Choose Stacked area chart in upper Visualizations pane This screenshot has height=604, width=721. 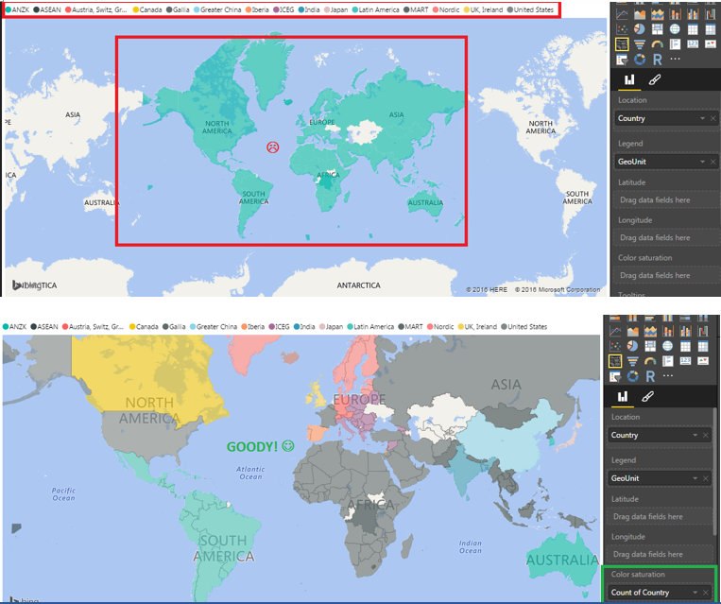coord(658,15)
